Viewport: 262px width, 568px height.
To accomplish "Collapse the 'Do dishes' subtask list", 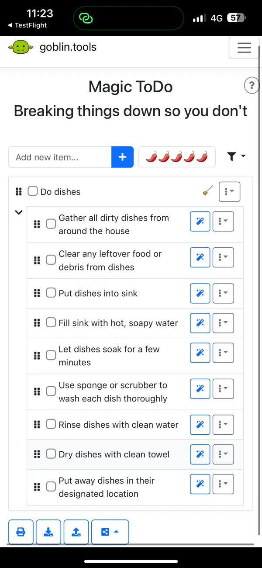I will (x=18, y=212).
